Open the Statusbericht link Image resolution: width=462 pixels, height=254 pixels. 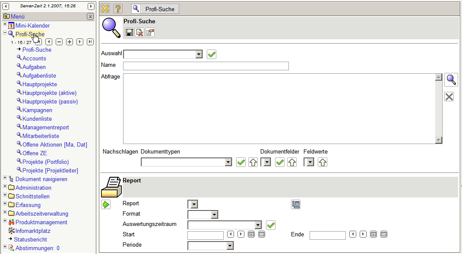click(x=30, y=240)
